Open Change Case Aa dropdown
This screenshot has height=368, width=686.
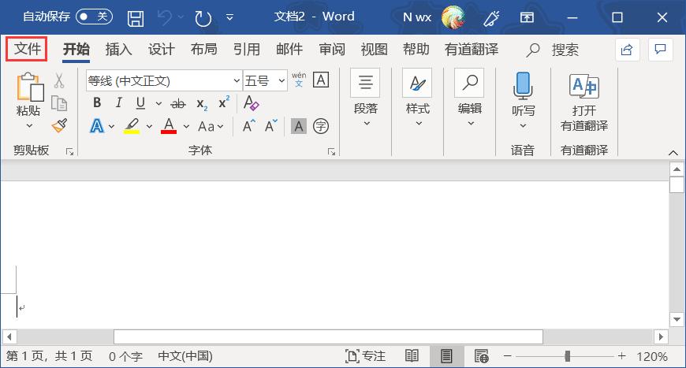tap(211, 126)
